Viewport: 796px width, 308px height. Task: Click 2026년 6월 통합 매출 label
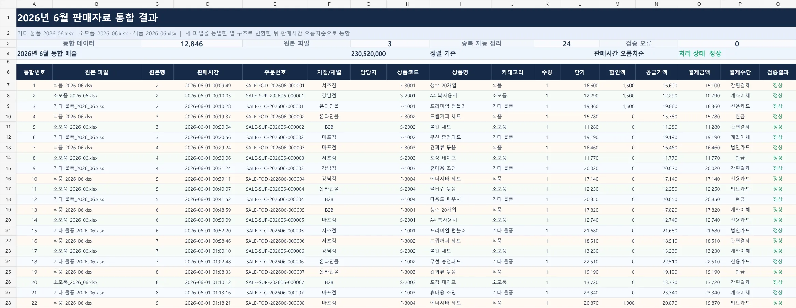pyautogui.click(x=47, y=53)
